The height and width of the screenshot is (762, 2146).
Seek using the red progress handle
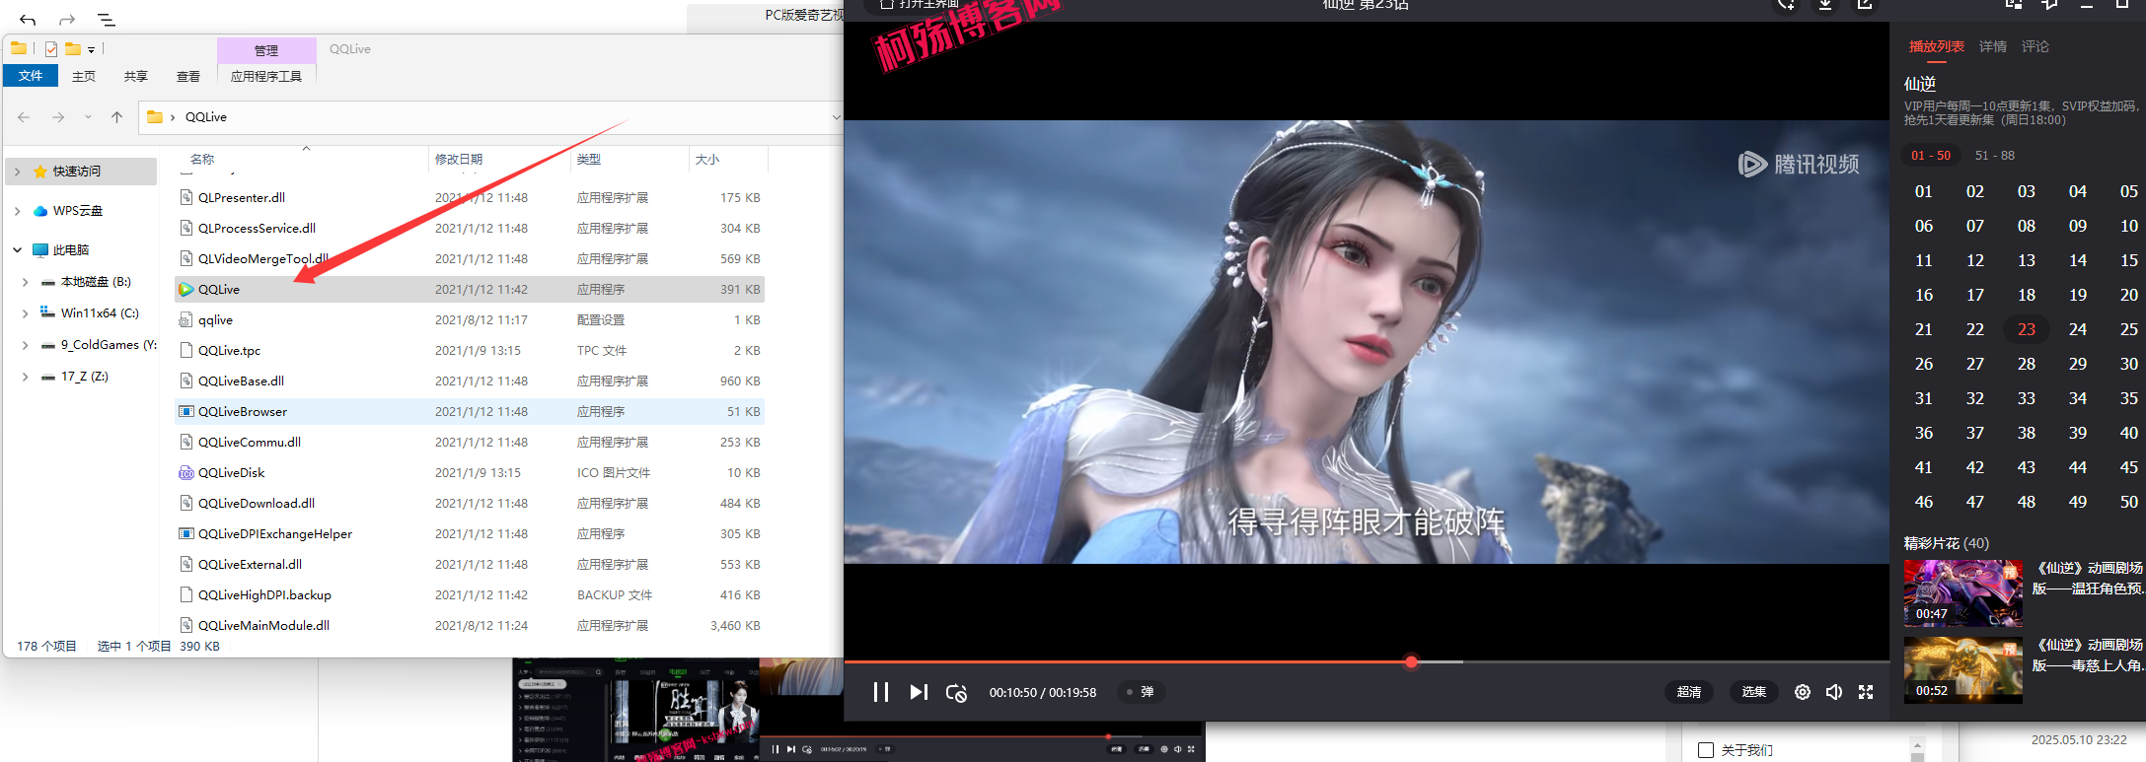click(1411, 661)
